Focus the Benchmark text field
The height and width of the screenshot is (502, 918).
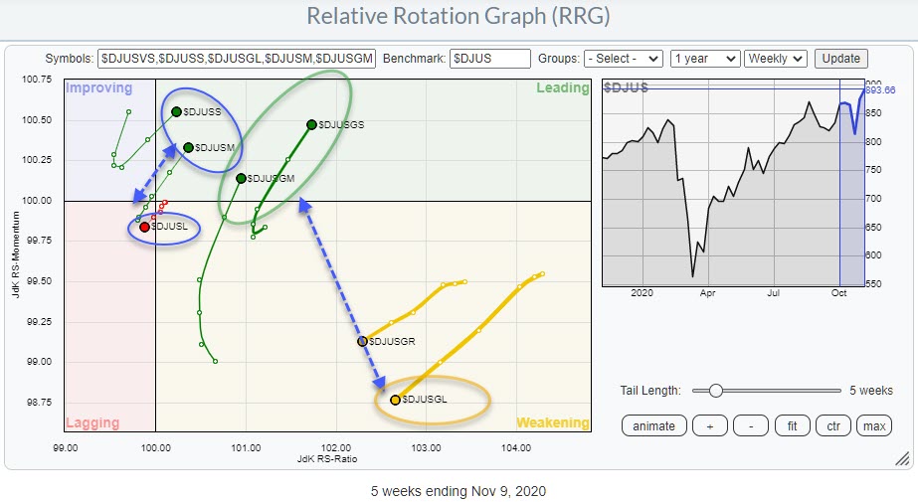(x=489, y=59)
